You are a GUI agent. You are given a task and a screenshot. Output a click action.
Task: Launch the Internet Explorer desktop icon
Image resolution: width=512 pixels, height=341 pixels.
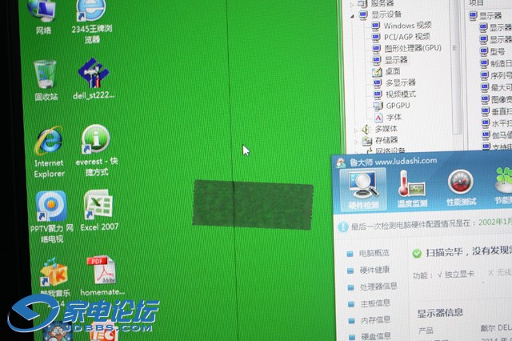pyautogui.click(x=49, y=152)
